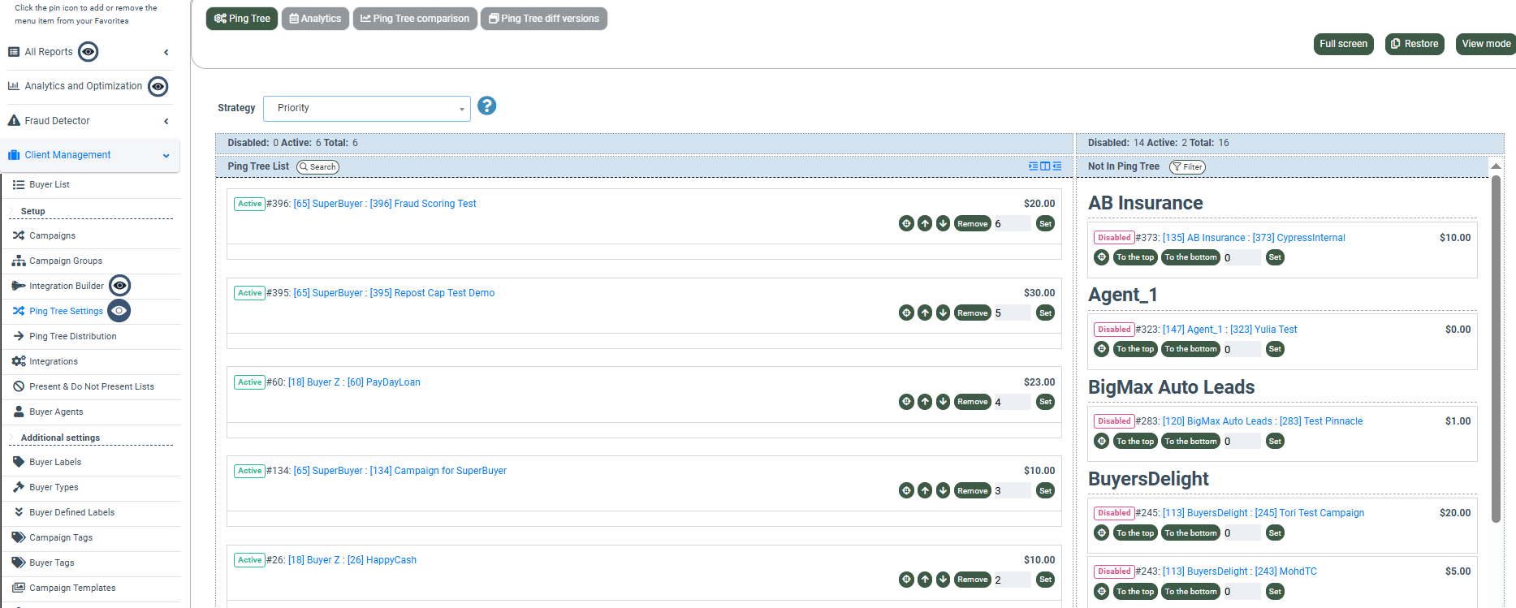Expand All Reports menu chevron
This screenshot has height=608, width=1516.
pyautogui.click(x=166, y=52)
